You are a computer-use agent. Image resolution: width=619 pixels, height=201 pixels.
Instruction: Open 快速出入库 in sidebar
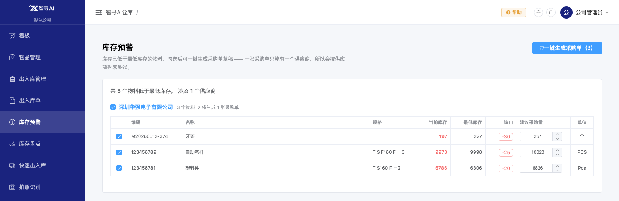click(x=43, y=165)
